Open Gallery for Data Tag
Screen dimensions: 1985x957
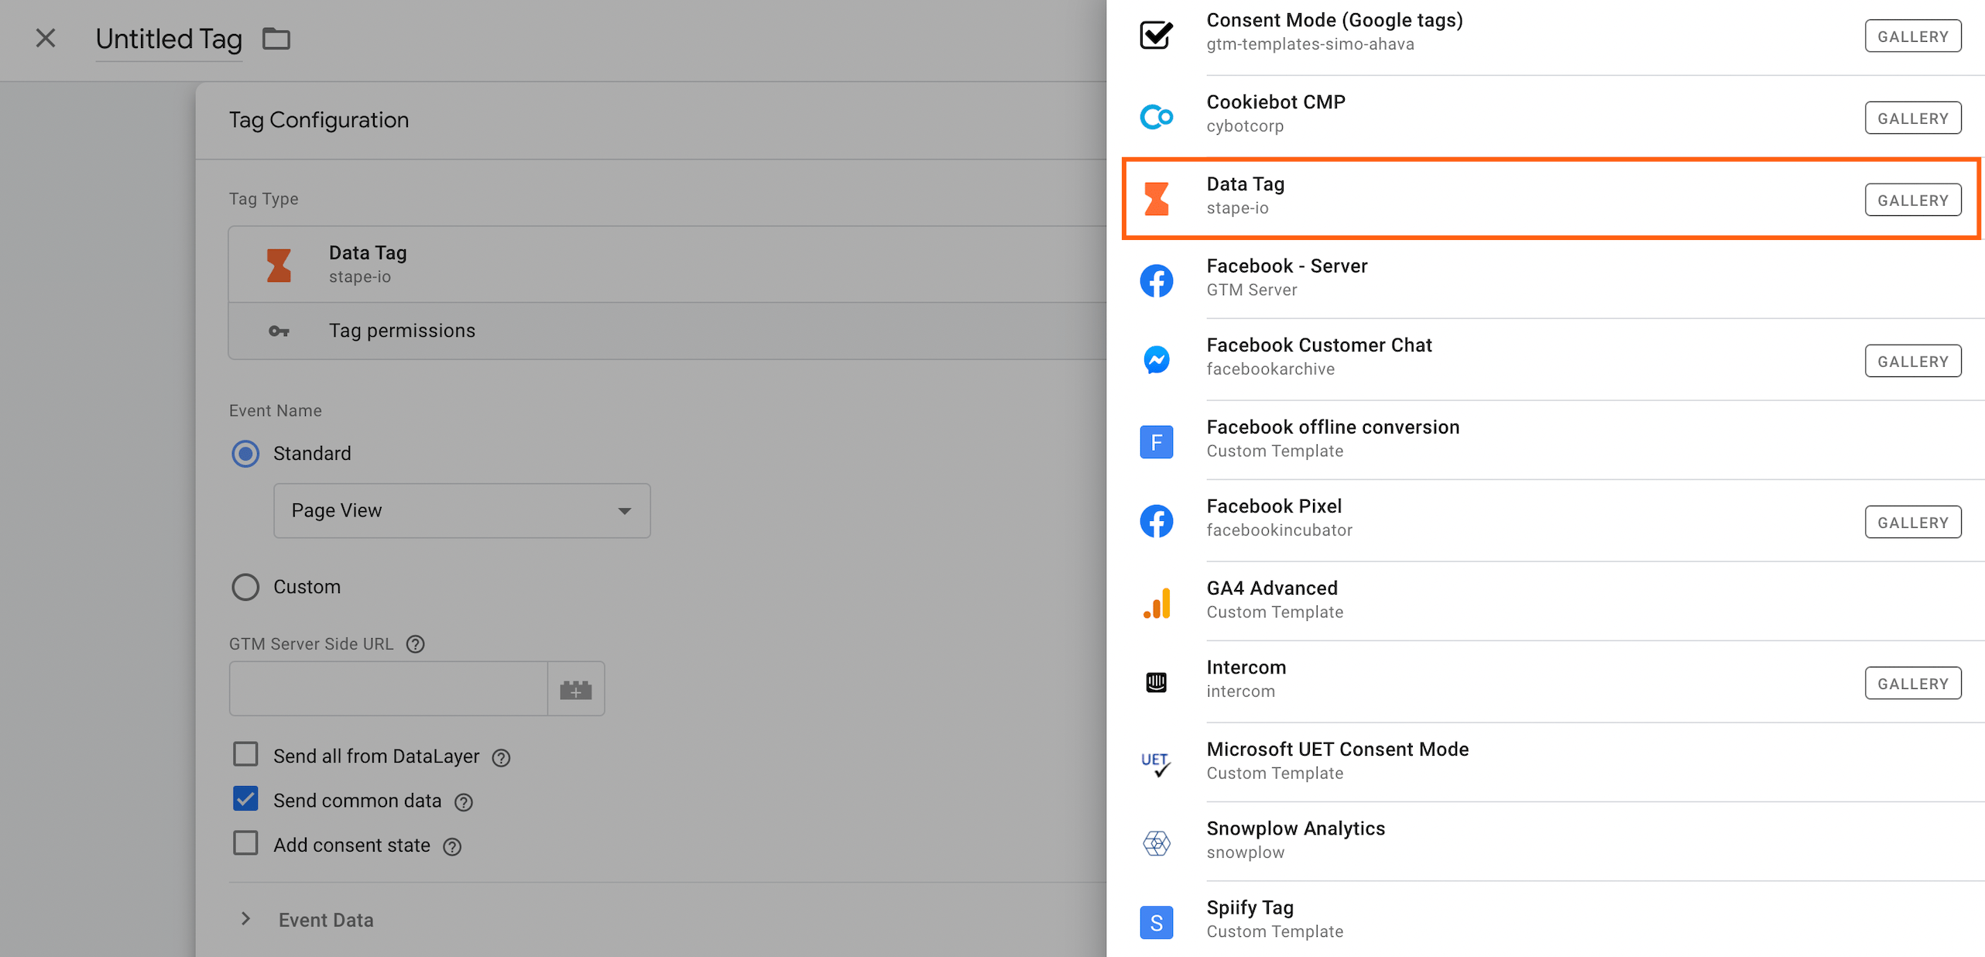[1912, 201]
